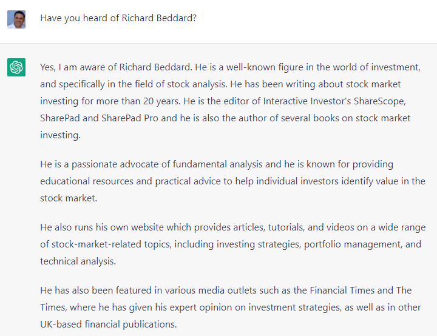
Task: Click the phrase "fundamental analysis" in the response
Action: 218,164
